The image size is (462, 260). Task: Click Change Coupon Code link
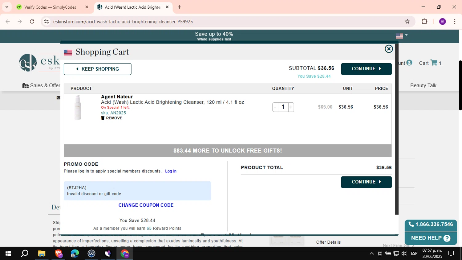pyautogui.click(x=146, y=205)
